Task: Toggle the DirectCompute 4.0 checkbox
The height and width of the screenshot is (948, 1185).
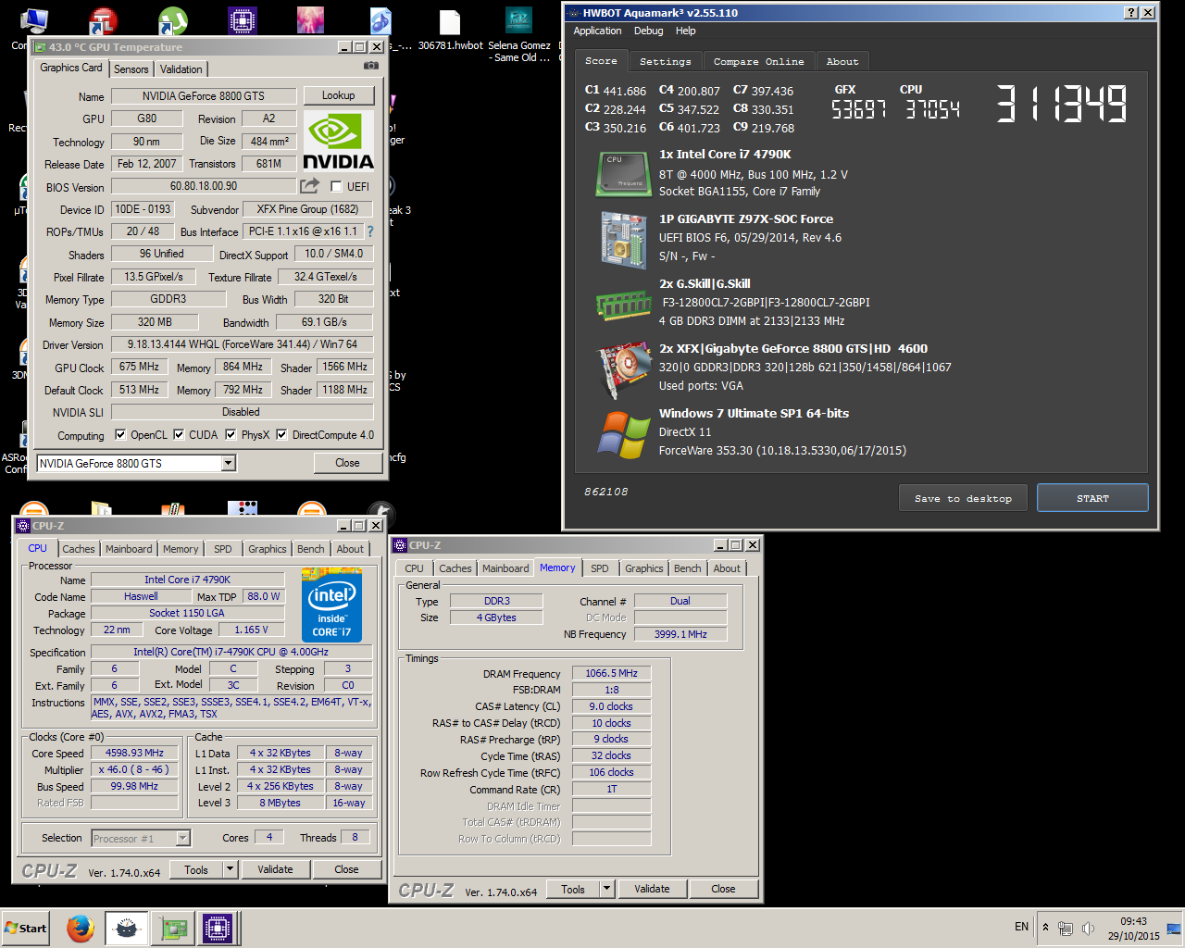Action: 281,434
